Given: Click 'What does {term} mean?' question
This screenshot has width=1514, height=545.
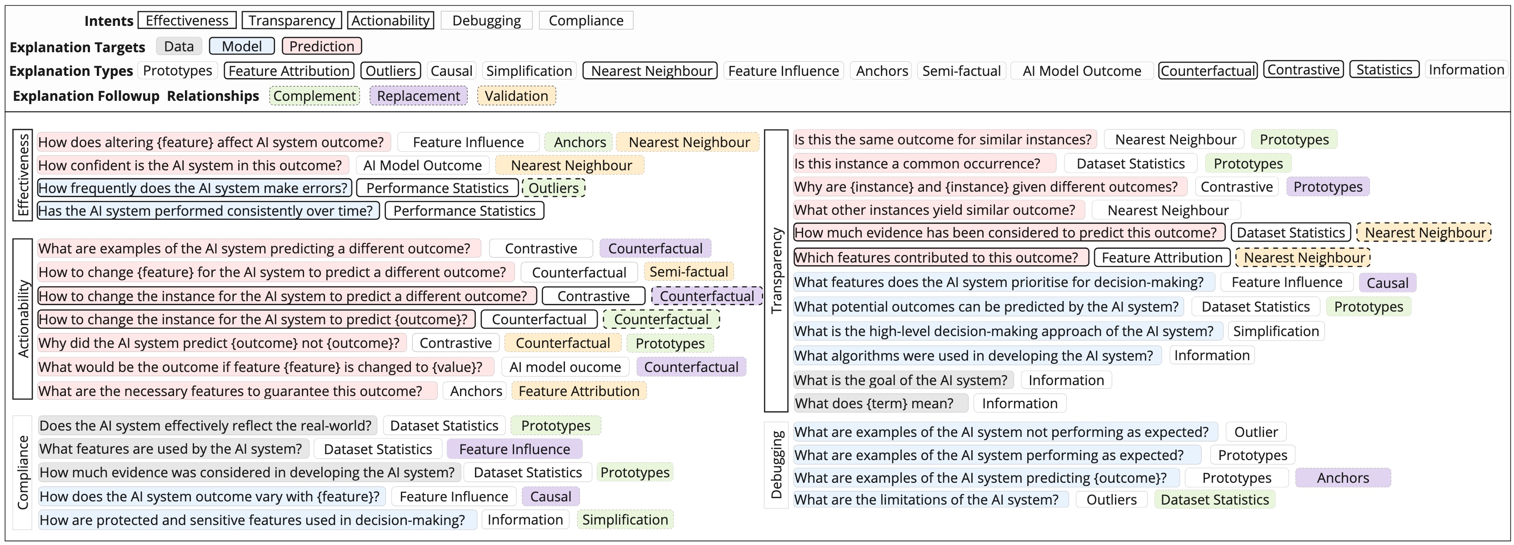Looking at the screenshot, I should [874, 403].
